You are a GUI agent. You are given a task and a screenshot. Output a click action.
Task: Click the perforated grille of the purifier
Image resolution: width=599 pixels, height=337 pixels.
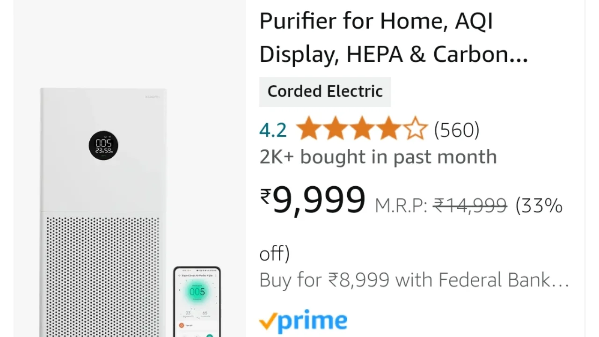point(102,276)
